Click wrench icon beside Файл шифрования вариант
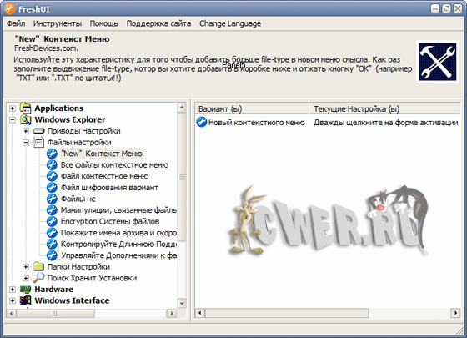The image size is (467, 338). [52, 188]
